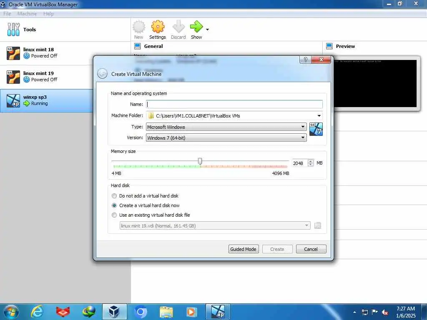The height and width of the screenshot is (320, 427).
Task: Open the Show button's dropdown arrow
Action: [208, 30]
